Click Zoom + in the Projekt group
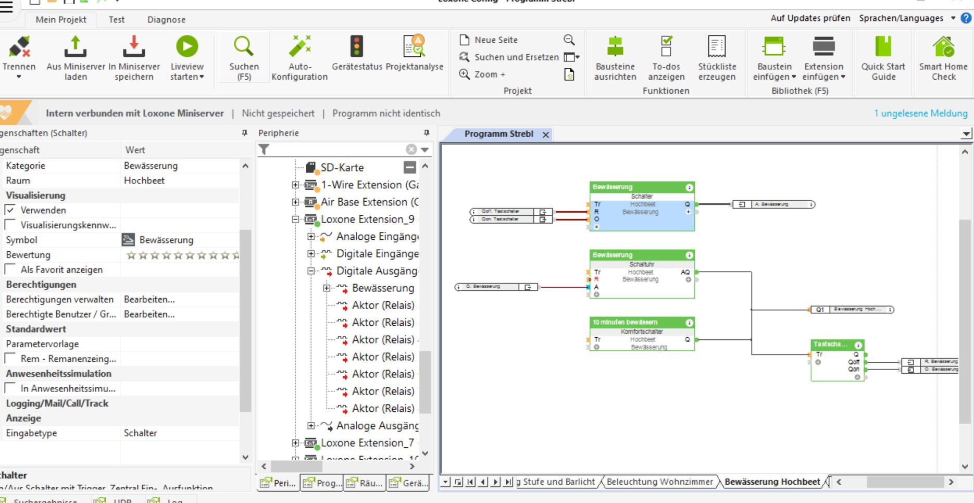The height and width of the screenshot is (503, 974). (x=482, y=74)
